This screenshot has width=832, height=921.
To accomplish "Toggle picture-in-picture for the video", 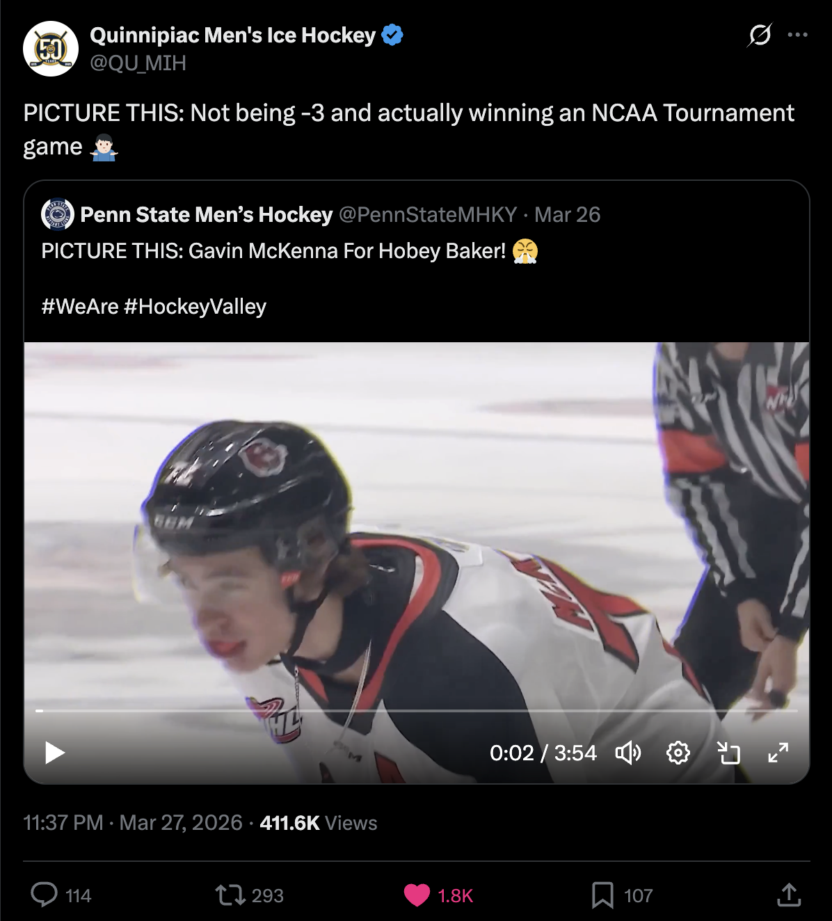I will click(728, 753).
